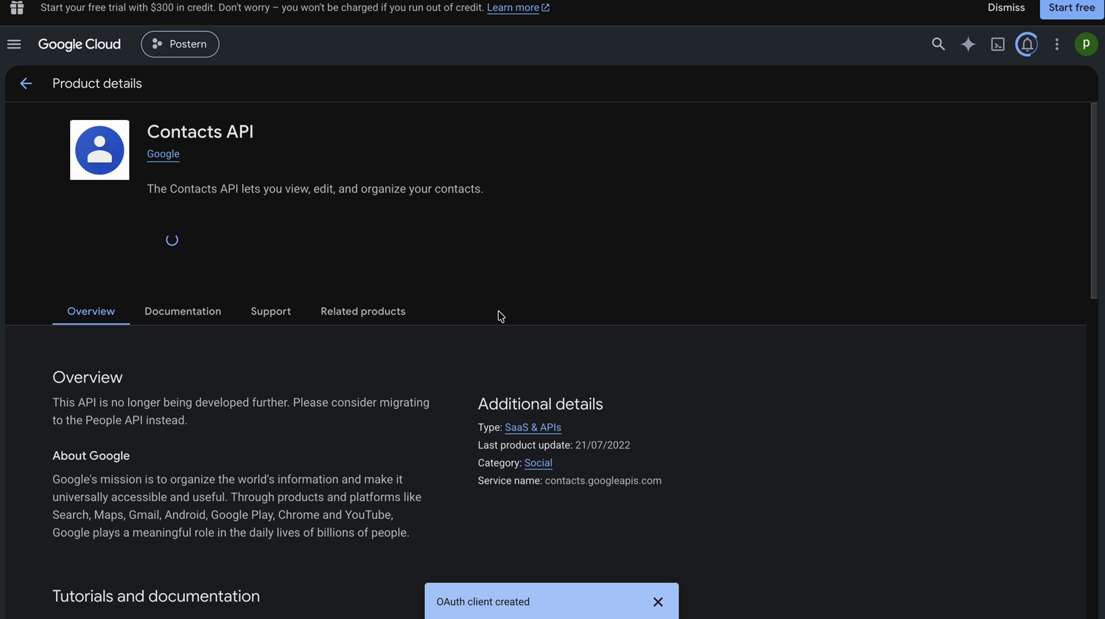
Task: Click the 'About Google' subheading
Action: point(91,455)
